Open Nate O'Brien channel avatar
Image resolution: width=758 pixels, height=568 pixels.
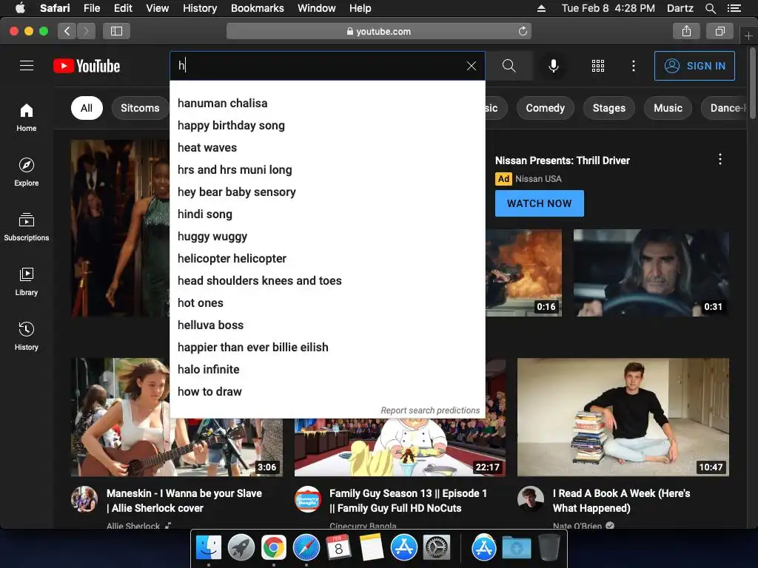click(531, 499)
